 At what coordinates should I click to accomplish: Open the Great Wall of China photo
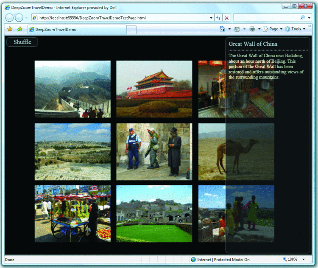(73, 89)
